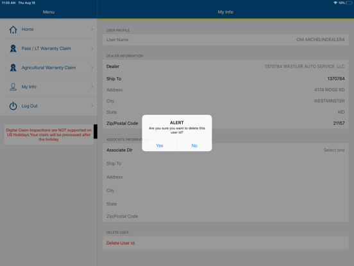Screen dimensions: 354x266
Task: Tap Yes in the delete alert
Action: coord(160,146)
